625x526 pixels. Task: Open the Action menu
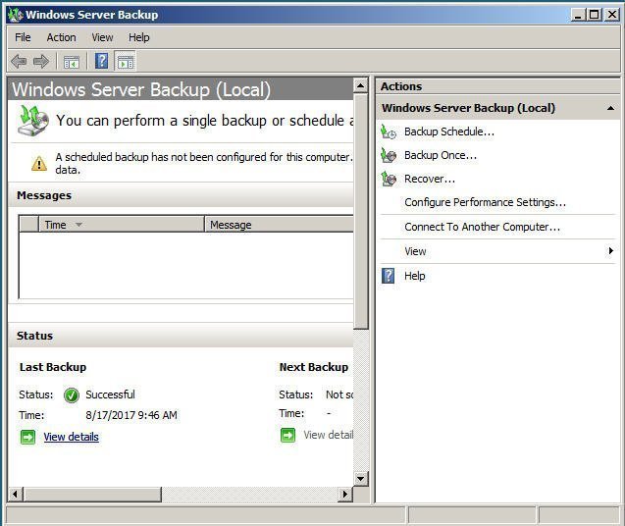tap(62, 37)
